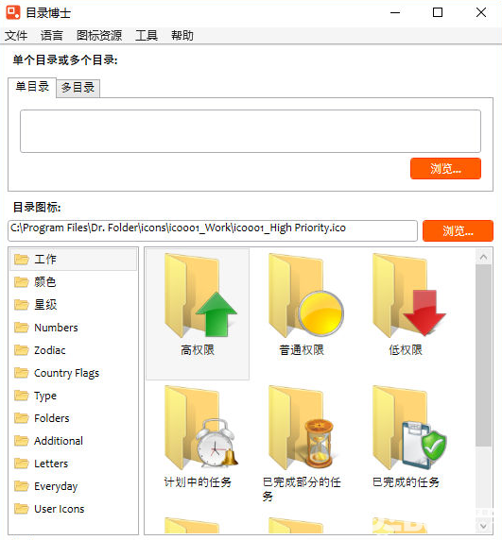This screenshot has height=540, width=502.
Task: Click the icon list scroll up arrow
Action: (x=483, y=257)
